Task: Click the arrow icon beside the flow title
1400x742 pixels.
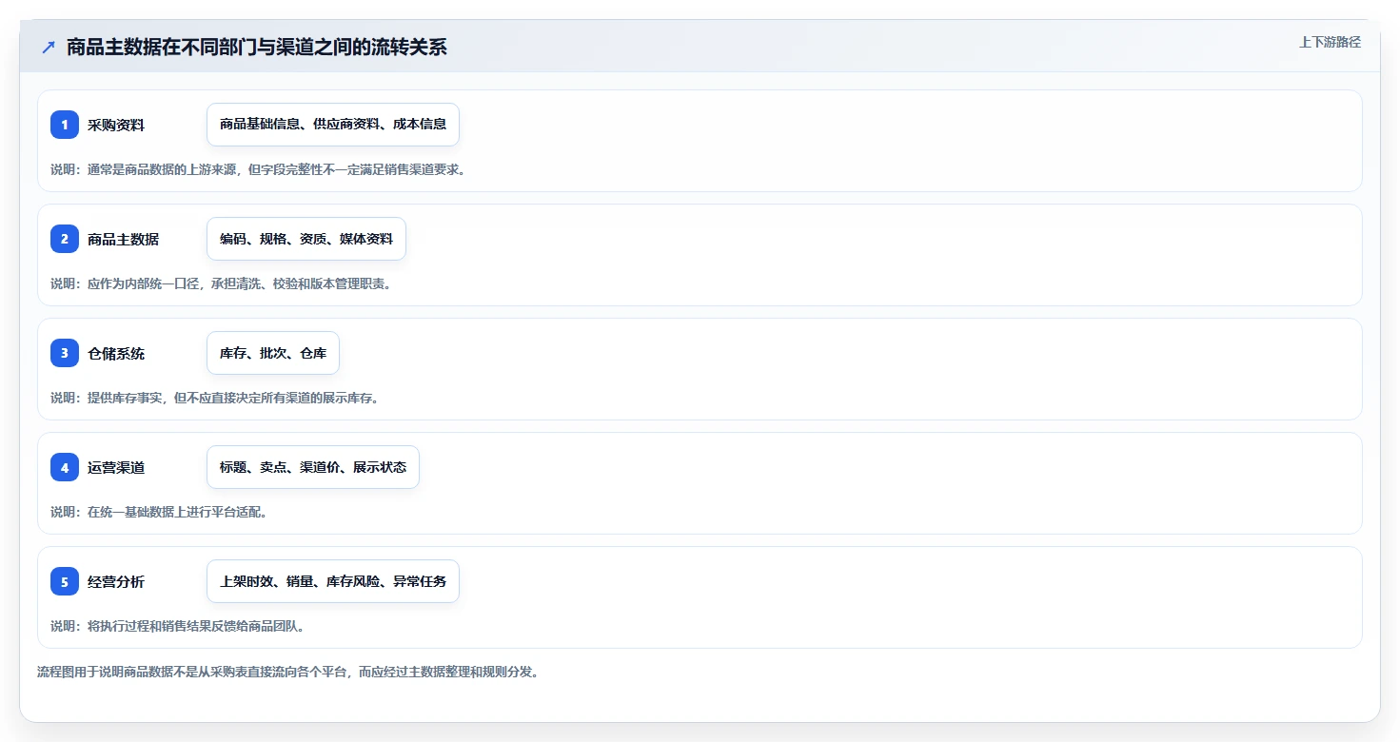Action: pyautogui.click(x=49, y=47)
